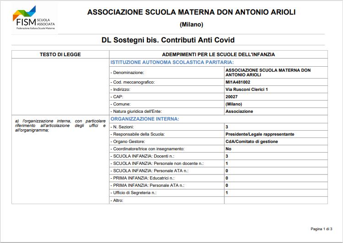
Task: Click the 'ORGANIZZAZIONE INTERNA:' section title
Action: 145,119
